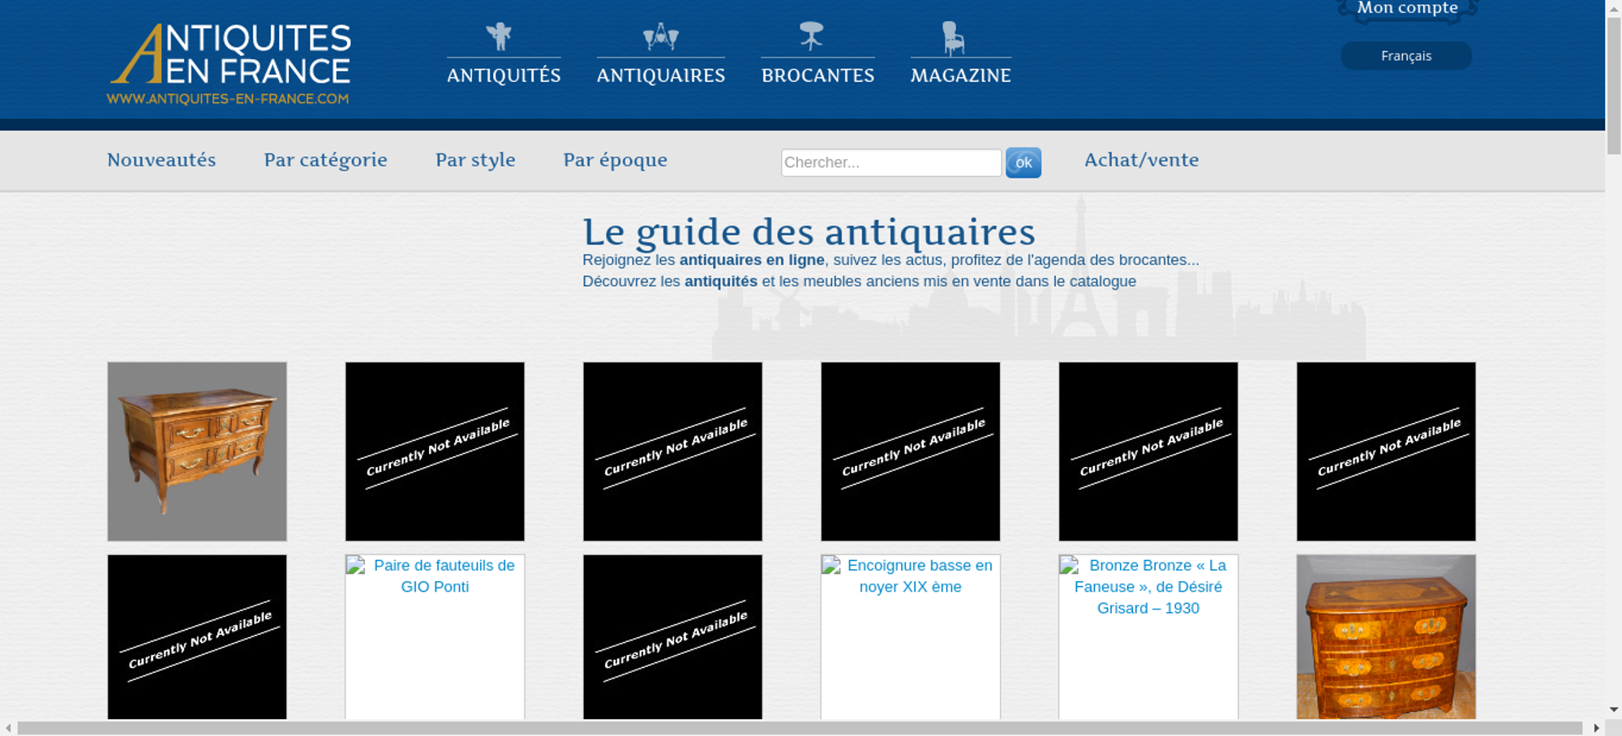Click the Antiquités en France logo
The height and width of the screenshot is (736, 1622).
coord(230,65)
